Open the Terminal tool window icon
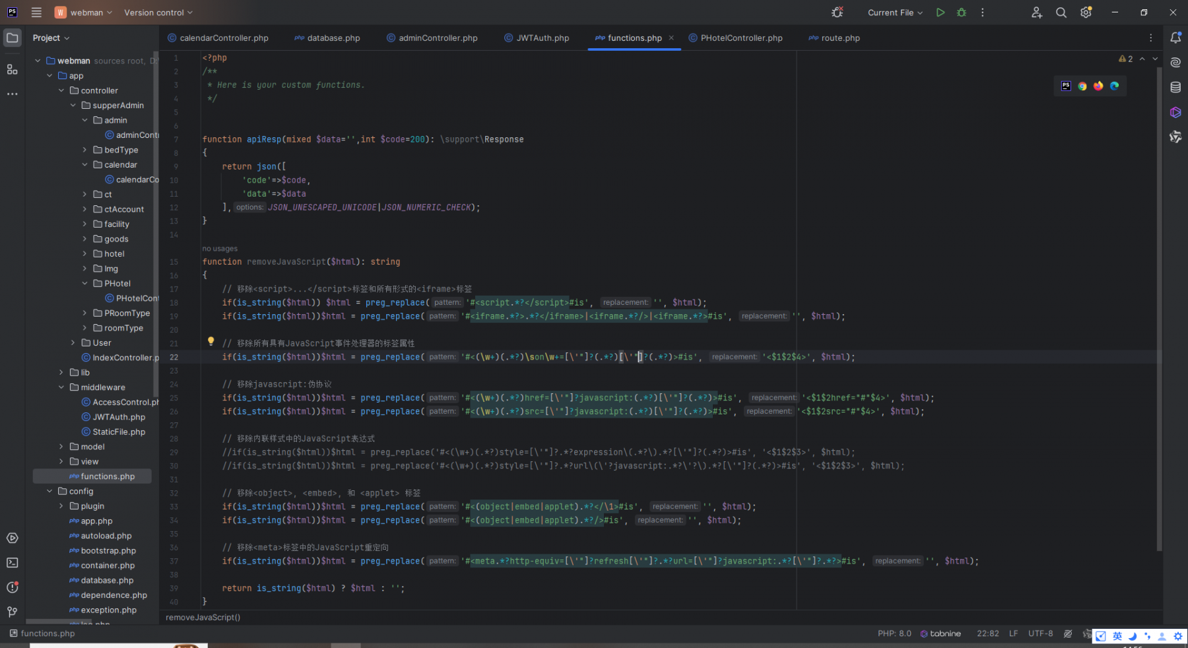Image resolution: width=1188 pixels, height=648 pixels. [13, 563]
